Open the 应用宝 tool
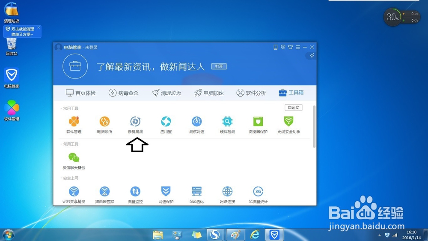Viewport: 428px width, 241px height. 166,121
